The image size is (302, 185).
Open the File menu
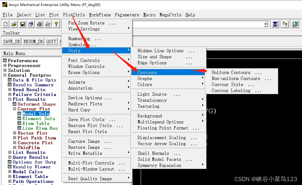tap(8, 15)
